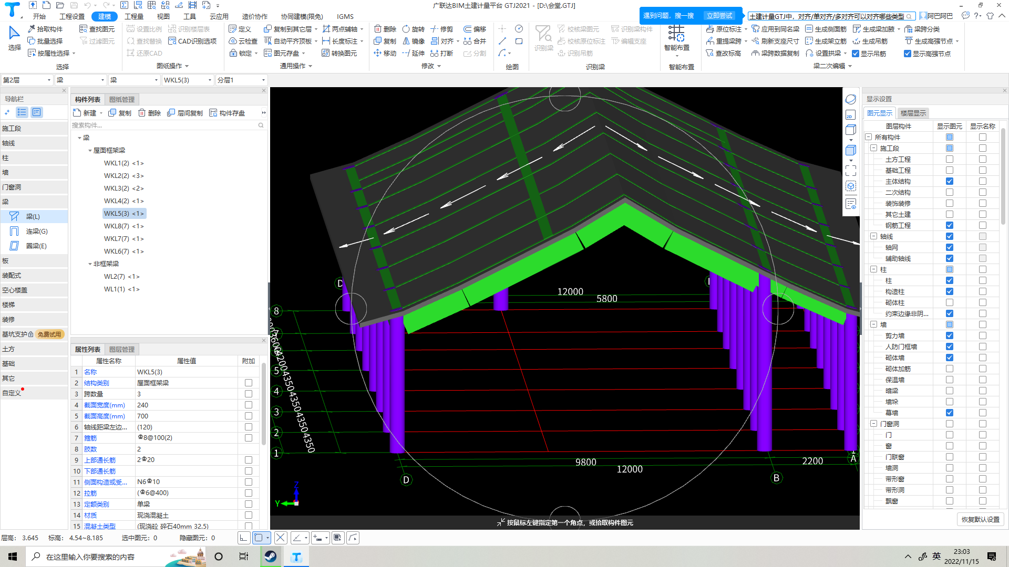Screen dimensions: 1009x567
Task: Select the 镜像 mirror tool
Action: coord(413,41)
